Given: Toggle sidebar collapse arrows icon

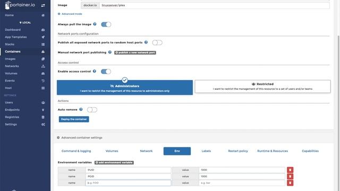Looking at the screenshot, I should tap(43, 5).
